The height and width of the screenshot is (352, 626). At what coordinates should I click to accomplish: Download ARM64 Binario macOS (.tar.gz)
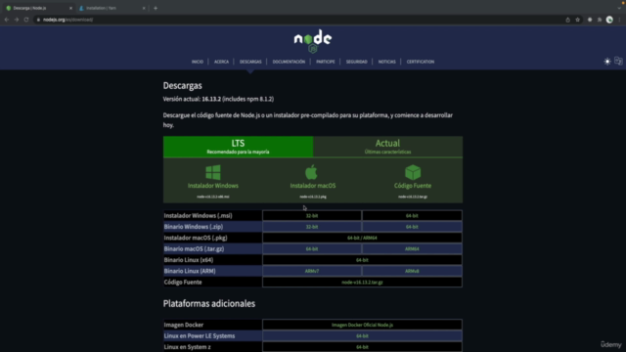412,249
